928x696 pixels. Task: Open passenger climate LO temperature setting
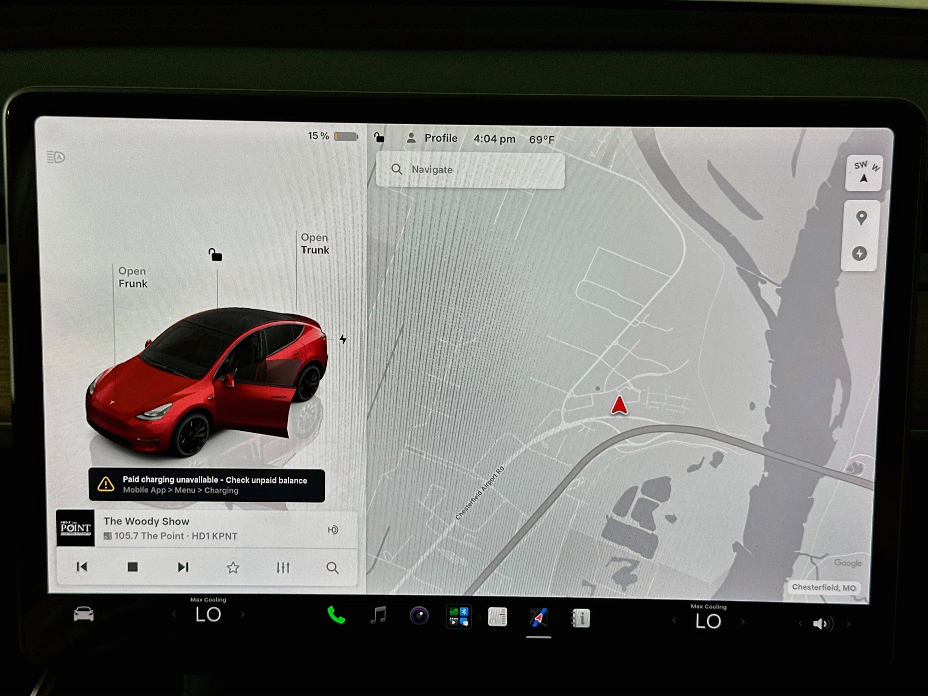[708, 621]
